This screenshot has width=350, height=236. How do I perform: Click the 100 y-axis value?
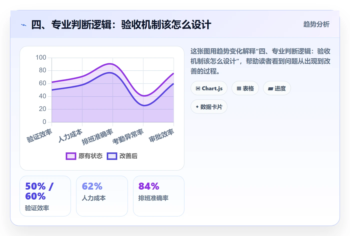[x=41, y=58]
